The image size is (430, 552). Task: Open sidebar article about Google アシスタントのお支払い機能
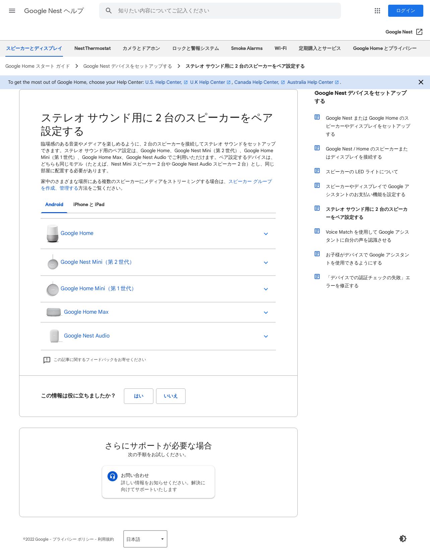(x=367, y=190)
